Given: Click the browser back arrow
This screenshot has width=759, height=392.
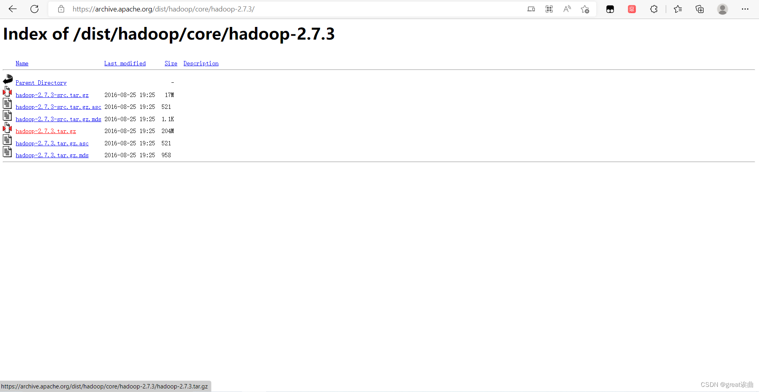Looking at the screenshot, I should coord(13,9).
